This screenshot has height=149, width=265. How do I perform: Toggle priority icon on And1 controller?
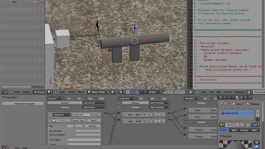tap(152, 121)
